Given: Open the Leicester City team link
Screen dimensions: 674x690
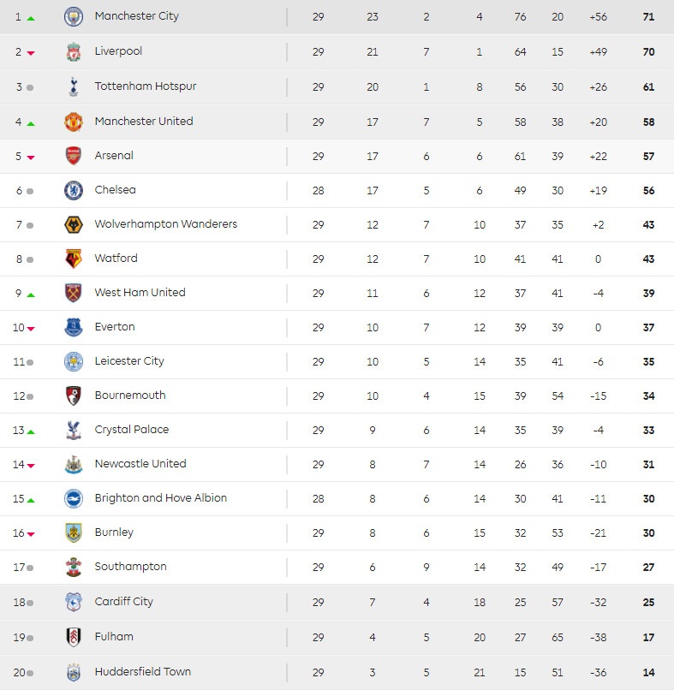Looking at the screenshot, I should pos(129,361).
